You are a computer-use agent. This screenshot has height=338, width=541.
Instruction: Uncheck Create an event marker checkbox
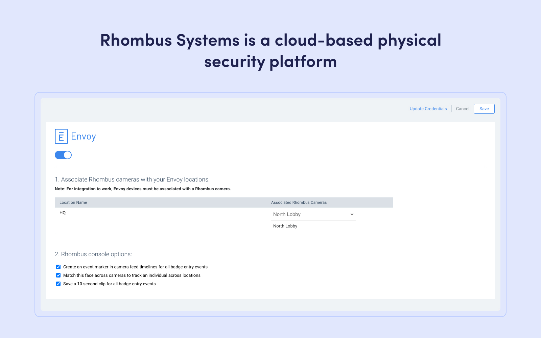point(58,267)
